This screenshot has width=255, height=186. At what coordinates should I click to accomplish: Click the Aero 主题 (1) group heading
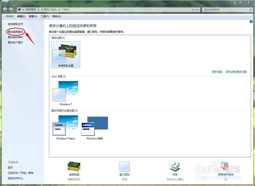(x=59, y=76)
